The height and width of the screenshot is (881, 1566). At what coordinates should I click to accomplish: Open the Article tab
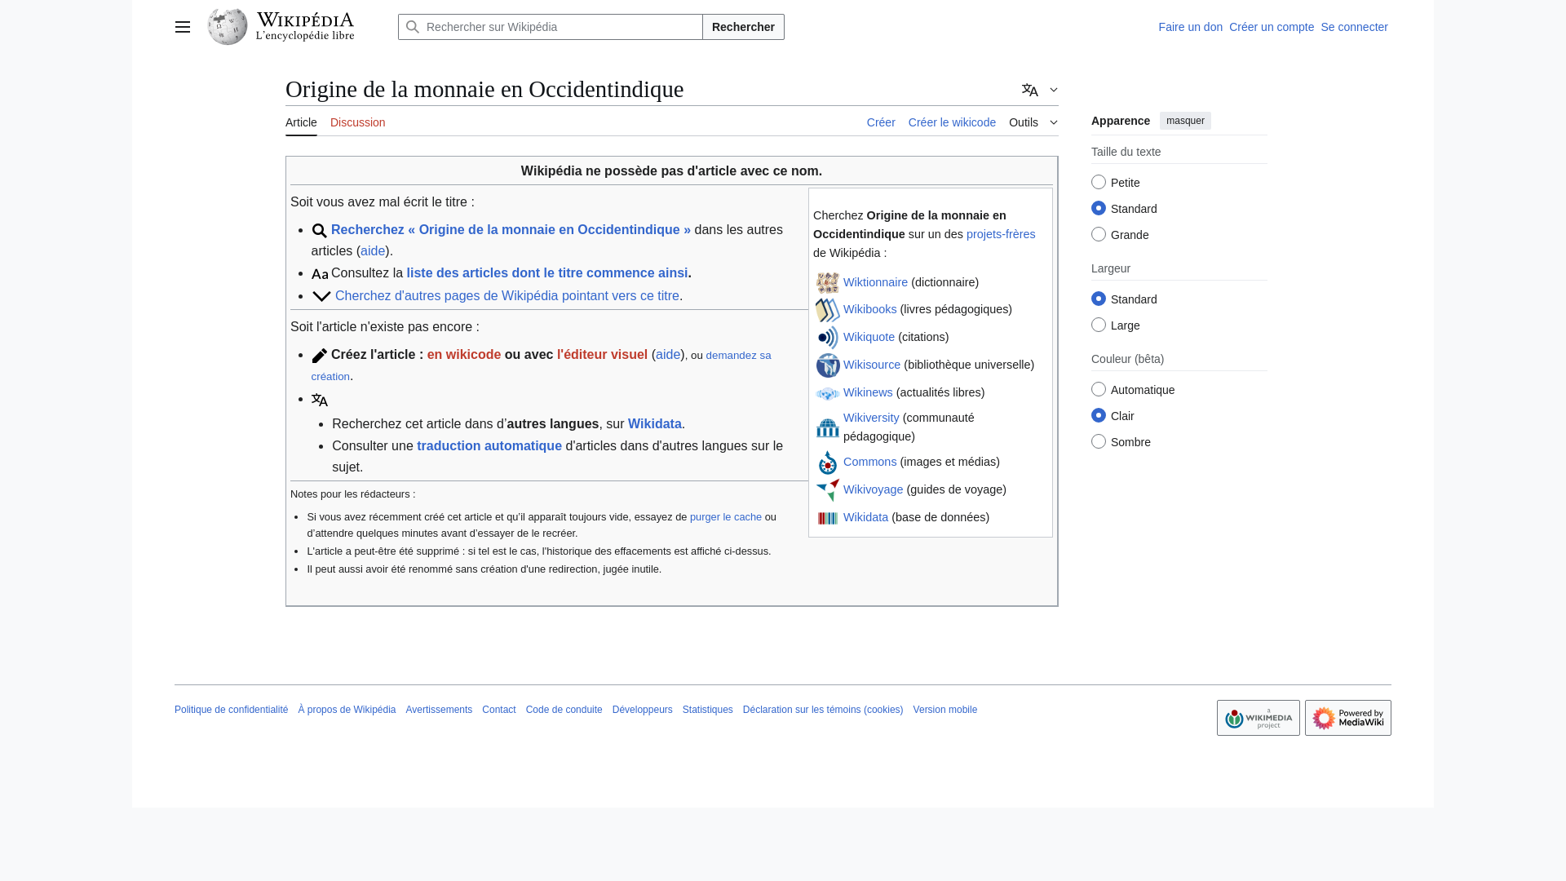tap(301, 122)
